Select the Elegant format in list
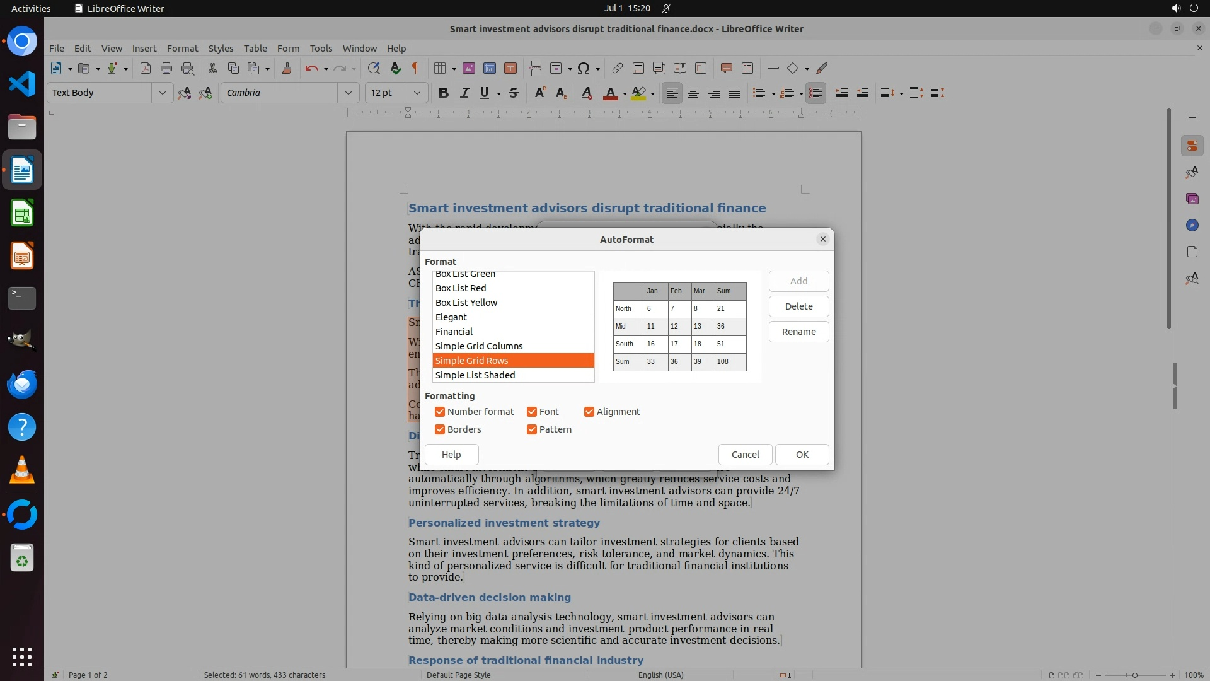 coord(451,317)
